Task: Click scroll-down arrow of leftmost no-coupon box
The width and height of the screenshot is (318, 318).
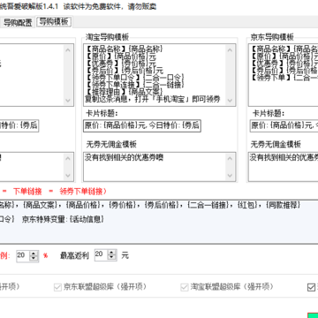Action: (68, 176)
